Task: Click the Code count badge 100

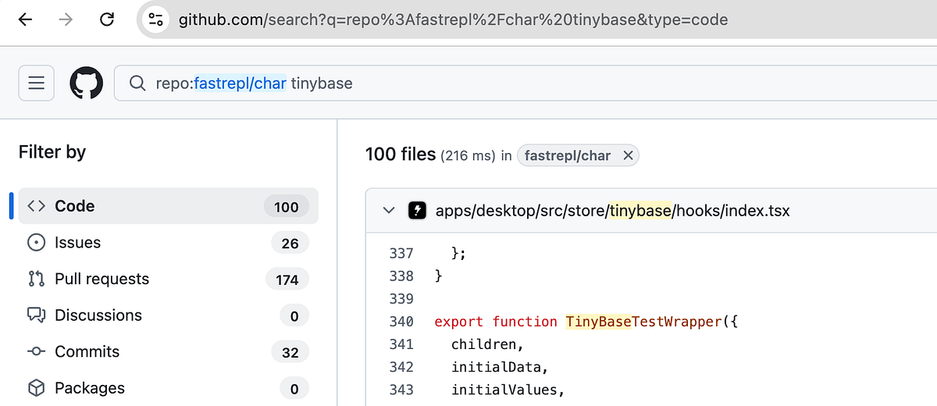Action: point(287,207)
